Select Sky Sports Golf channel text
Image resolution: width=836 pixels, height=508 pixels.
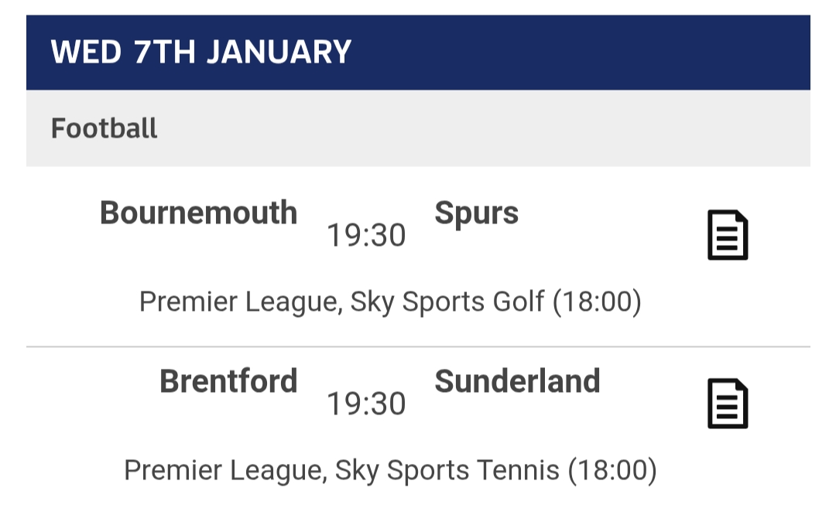447,302
